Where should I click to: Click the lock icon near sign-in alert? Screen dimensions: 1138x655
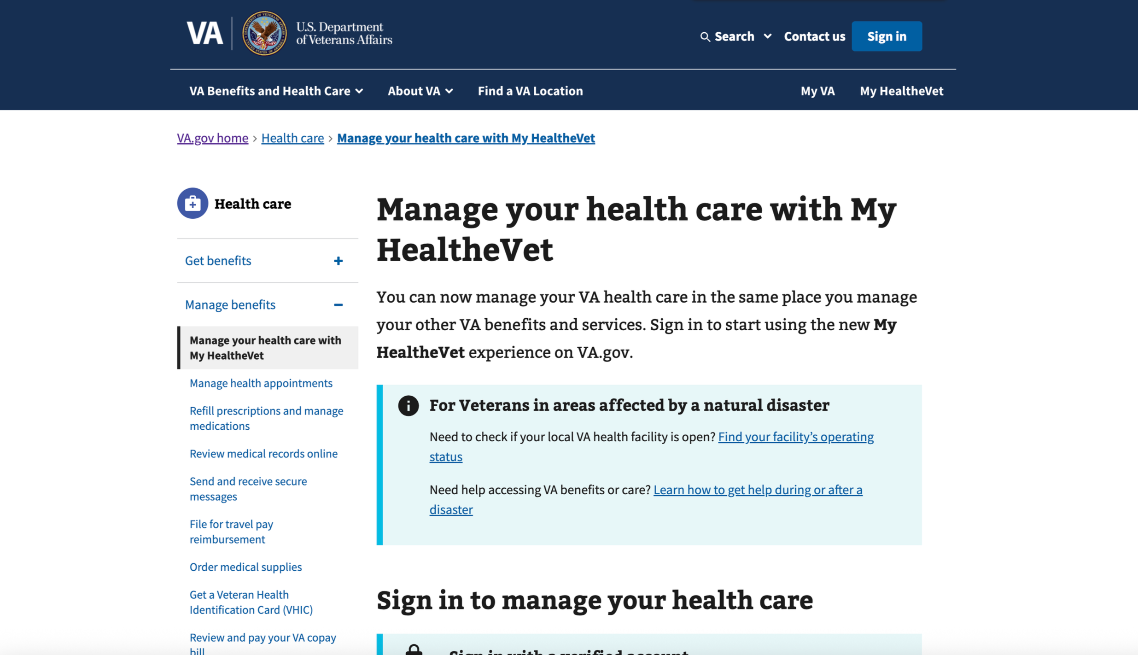click(414, 649)
